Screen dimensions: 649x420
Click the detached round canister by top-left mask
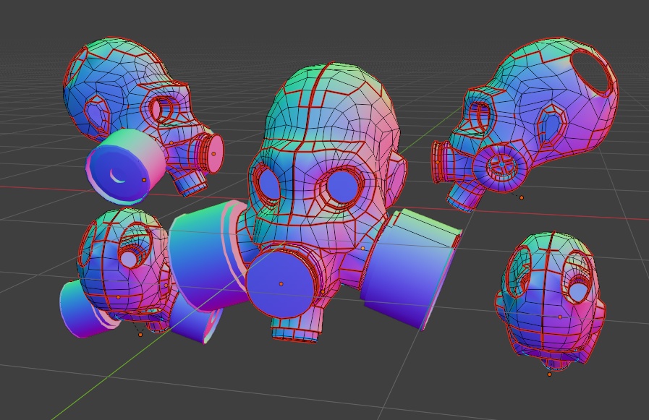(x=124, y=166)
